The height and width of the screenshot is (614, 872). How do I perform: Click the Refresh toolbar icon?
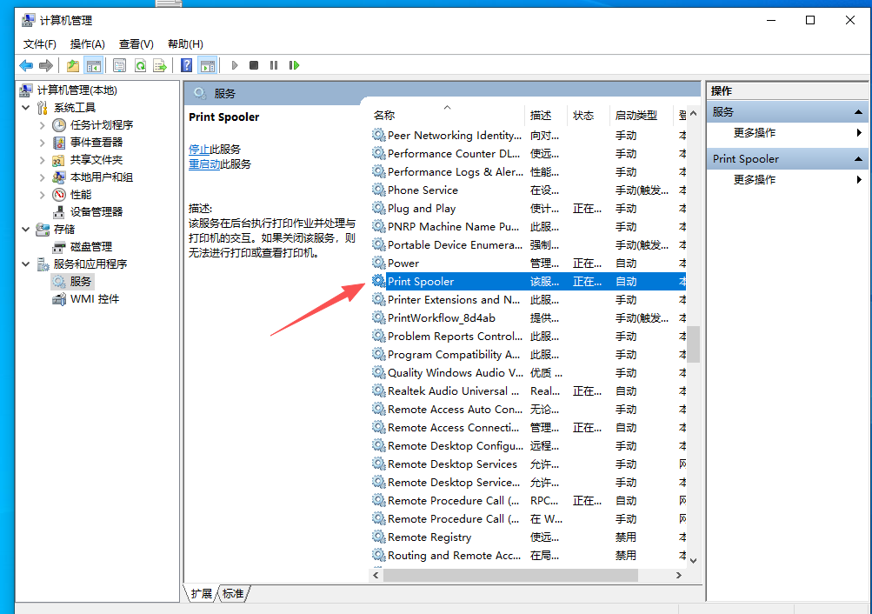(x=140, y=65)
